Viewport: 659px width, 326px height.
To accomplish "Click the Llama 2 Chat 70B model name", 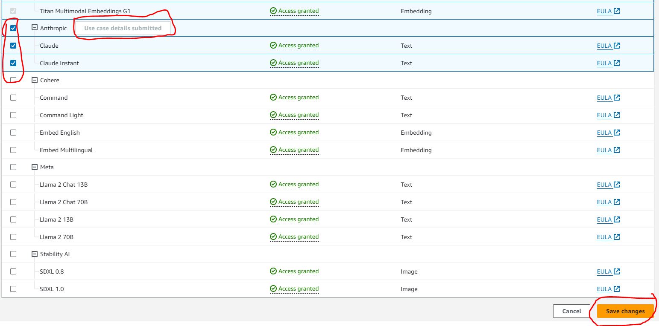I will [64, 202].
